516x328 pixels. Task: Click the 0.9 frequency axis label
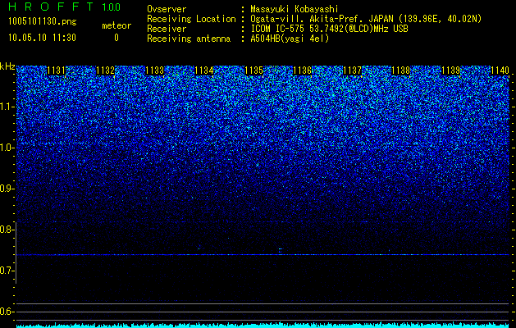[7, 189]
